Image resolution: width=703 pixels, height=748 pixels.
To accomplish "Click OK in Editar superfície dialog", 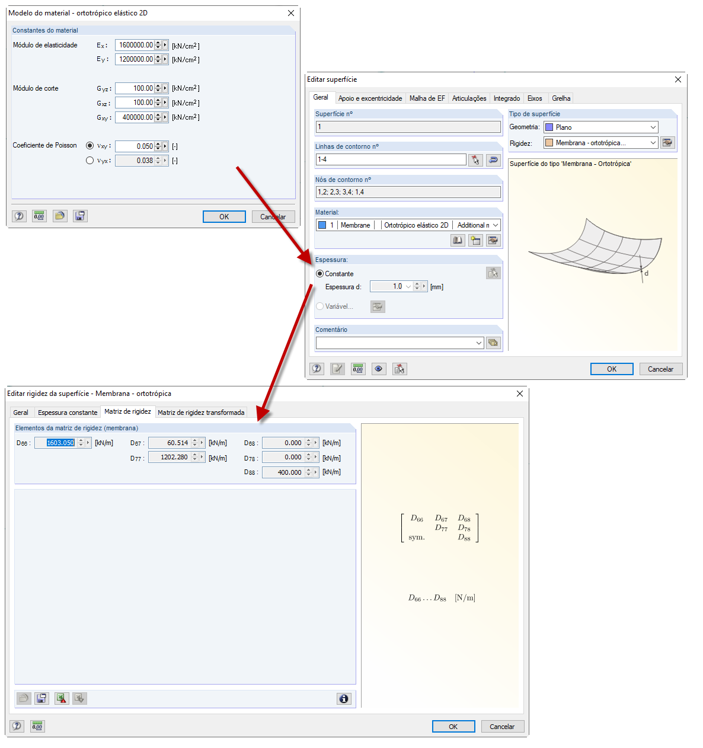I will point(612,369).
